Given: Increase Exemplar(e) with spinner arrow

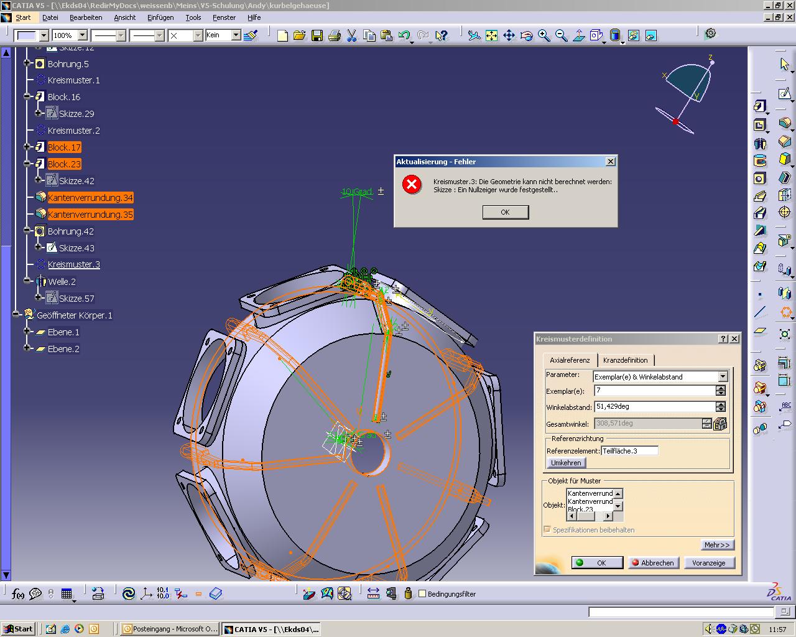Looking at the screenshot, I should coord(721,388).
